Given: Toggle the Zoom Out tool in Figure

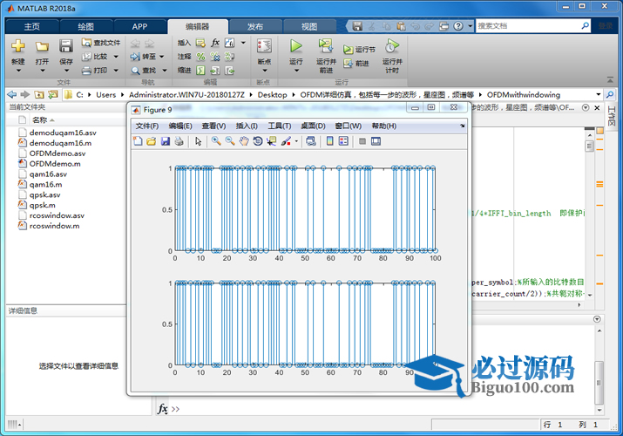Looking at the screenshot, I should (230, 141).
